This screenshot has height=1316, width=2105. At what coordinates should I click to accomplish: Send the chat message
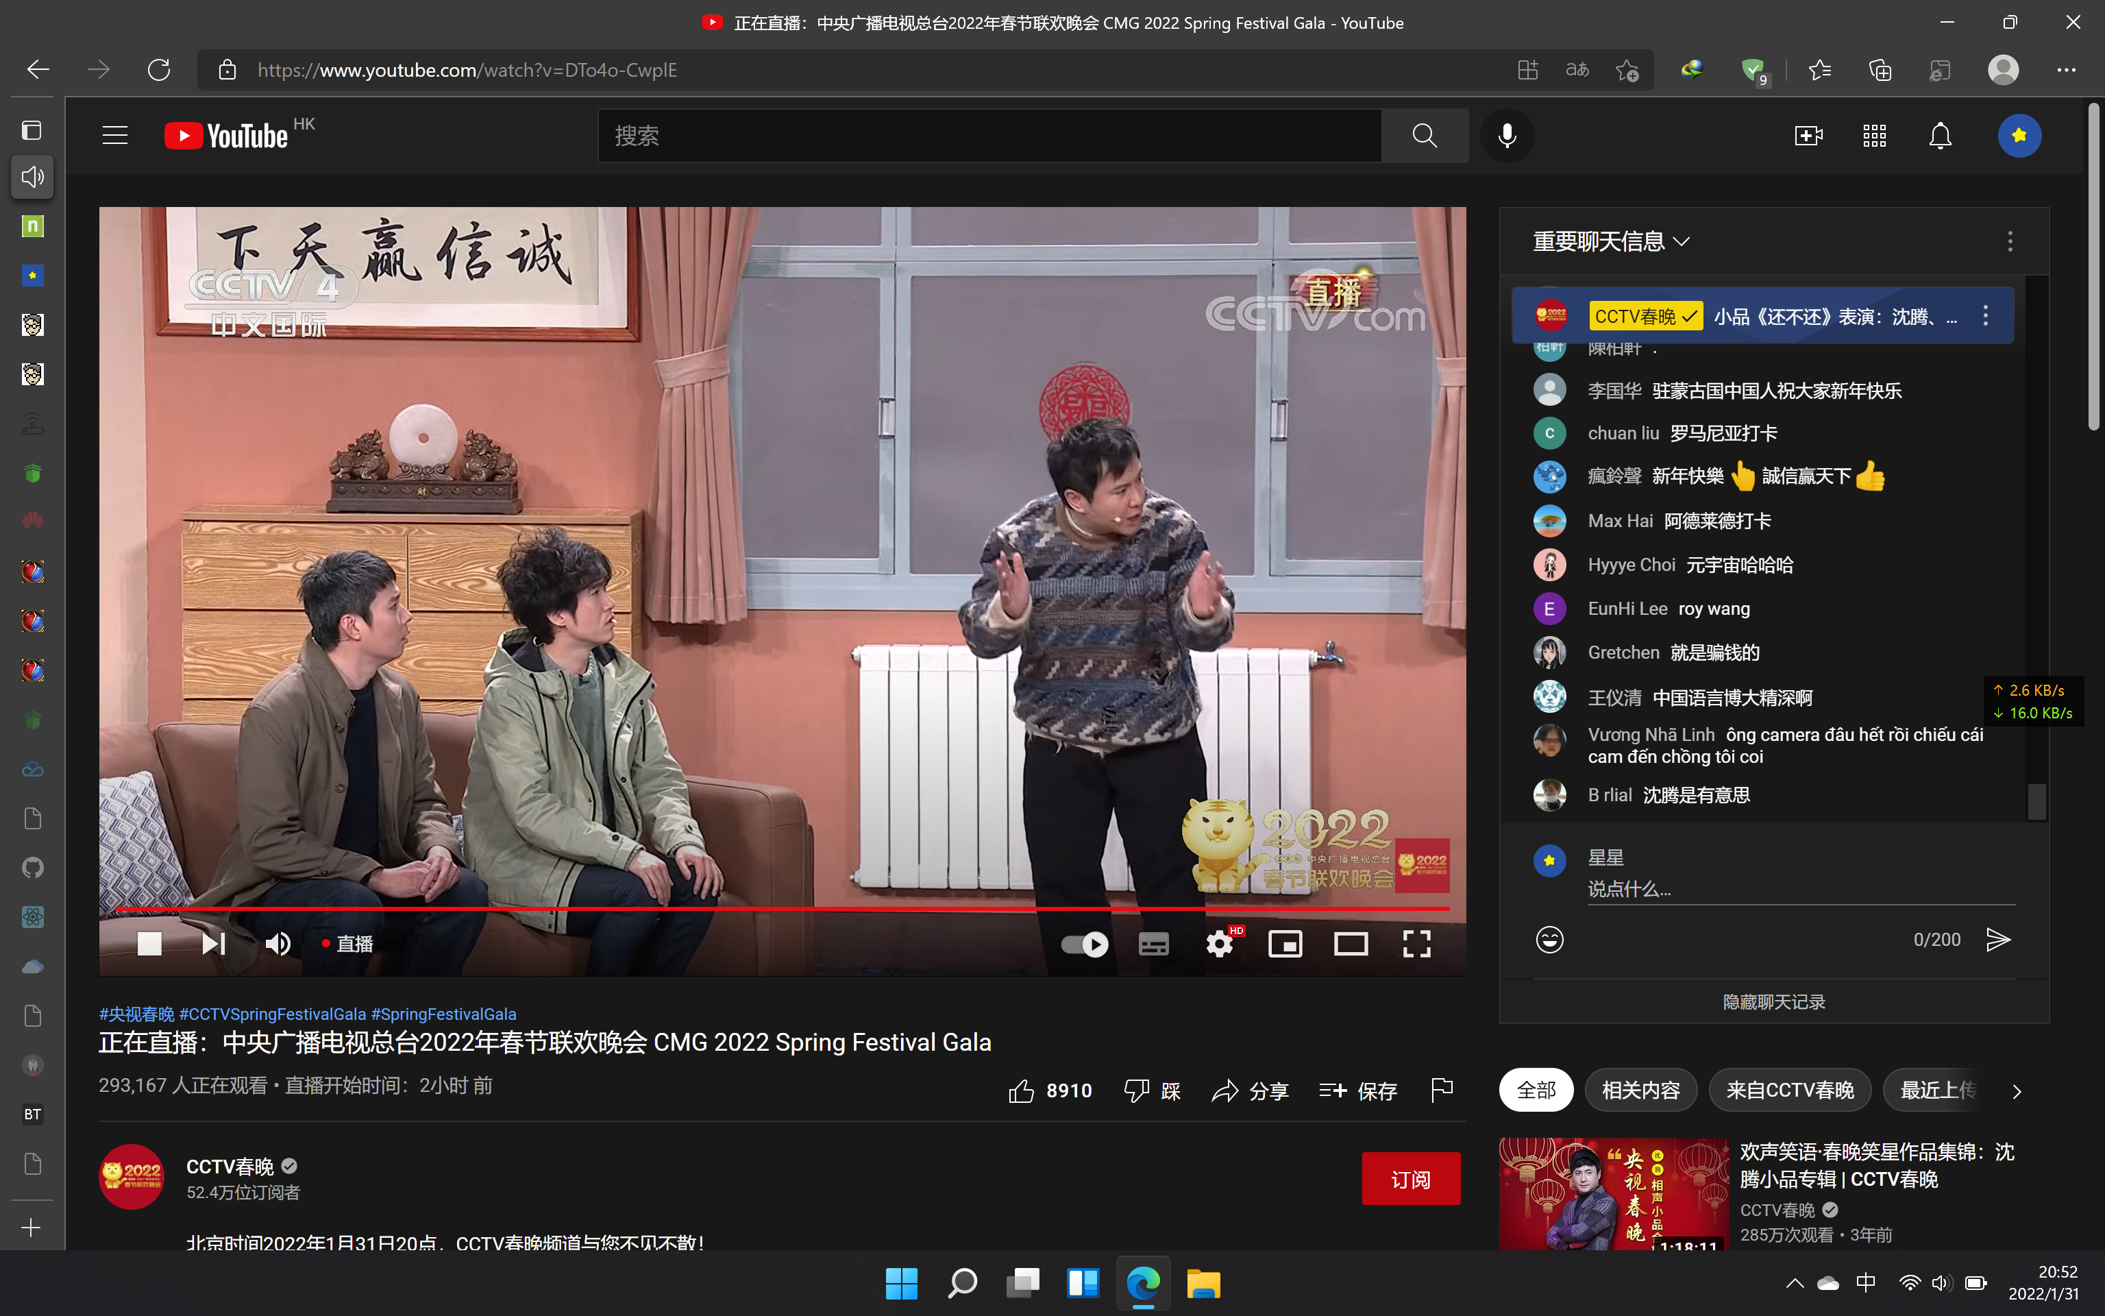pos(1998,939)
